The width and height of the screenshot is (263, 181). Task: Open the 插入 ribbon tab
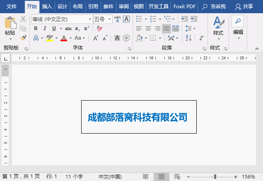point(47,7)
